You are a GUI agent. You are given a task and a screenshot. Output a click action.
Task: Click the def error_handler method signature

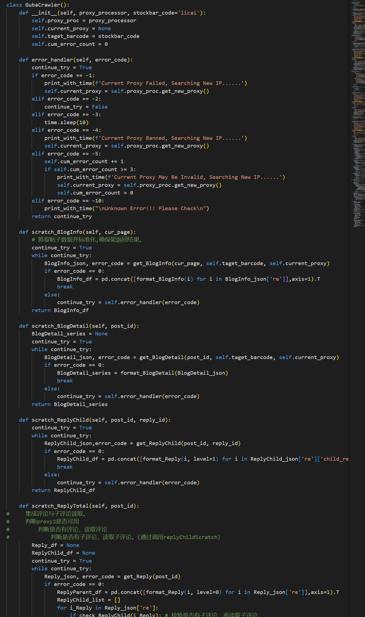pyautogui.click(x=76, y=60)
